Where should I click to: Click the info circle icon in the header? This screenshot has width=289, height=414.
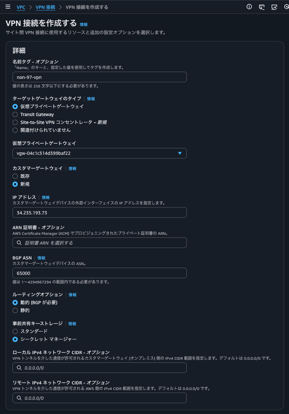(249, 7)
